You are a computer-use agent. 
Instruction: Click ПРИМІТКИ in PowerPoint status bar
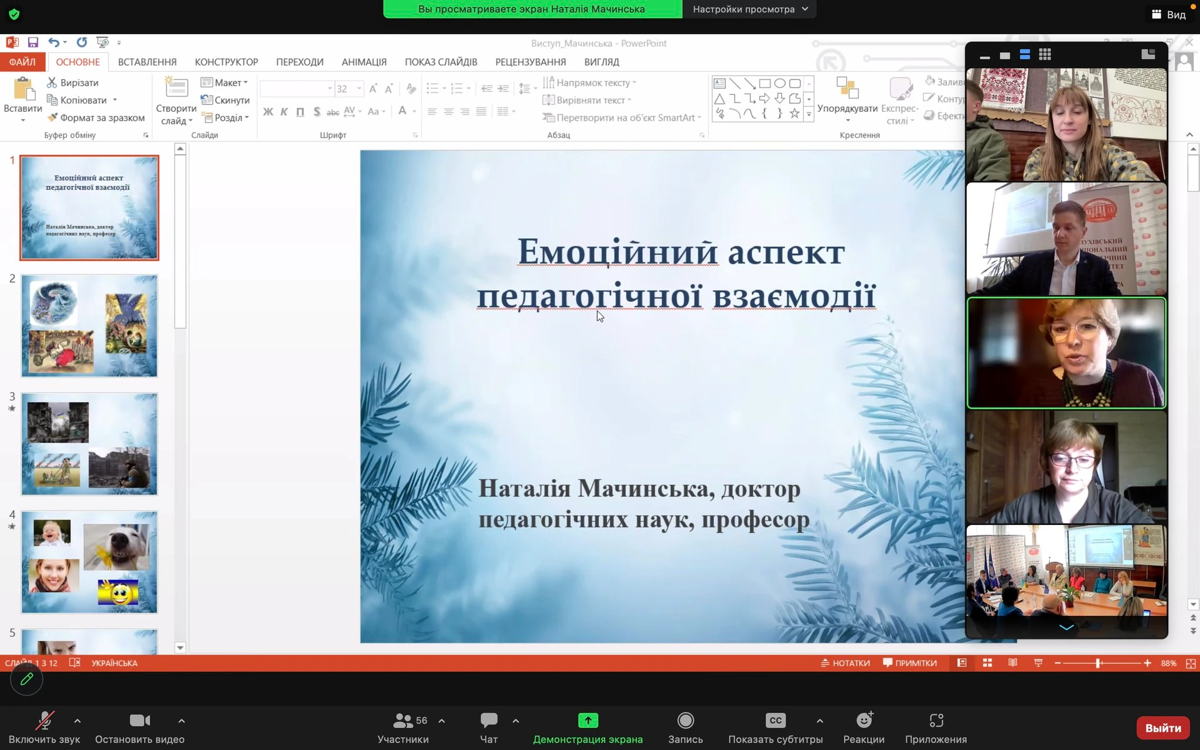point(910,663)
